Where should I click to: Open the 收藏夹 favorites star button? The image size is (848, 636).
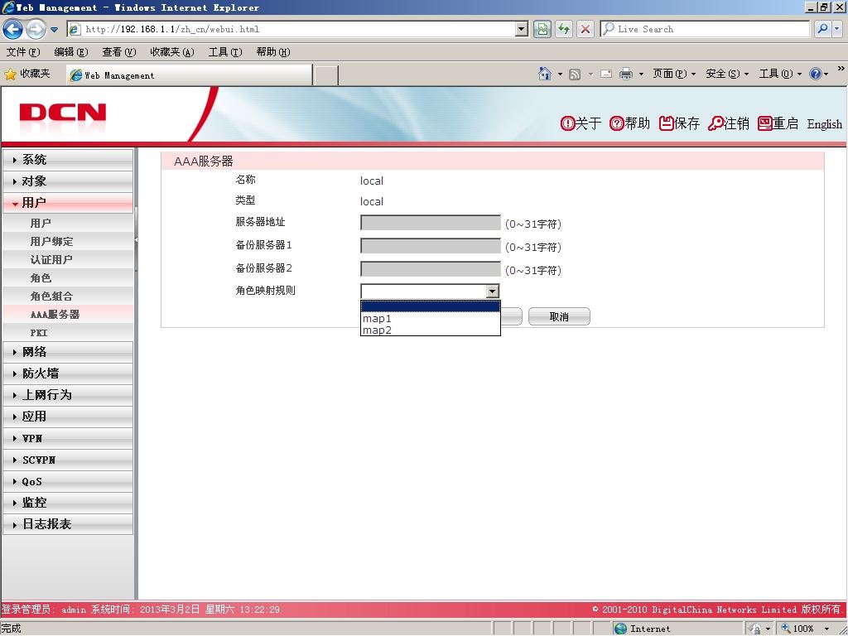27,74
